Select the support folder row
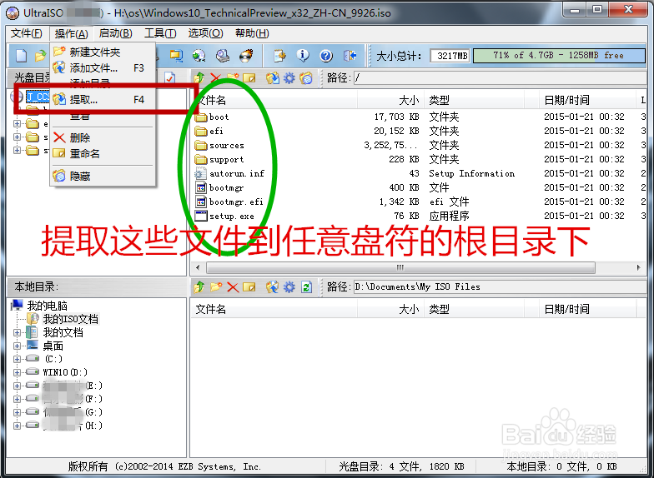The width and height of the screenshot is (654, 478). 417,160
